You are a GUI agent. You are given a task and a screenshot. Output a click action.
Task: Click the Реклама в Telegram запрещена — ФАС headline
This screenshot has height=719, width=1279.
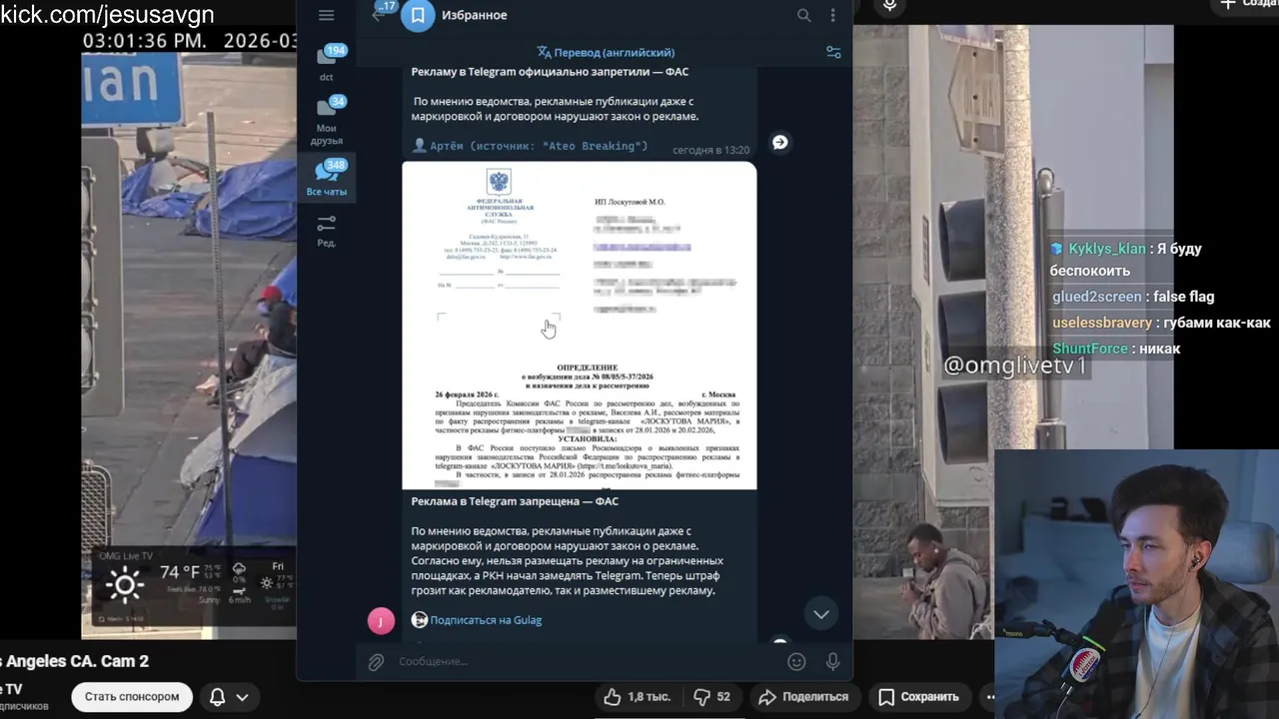point(515,501)
